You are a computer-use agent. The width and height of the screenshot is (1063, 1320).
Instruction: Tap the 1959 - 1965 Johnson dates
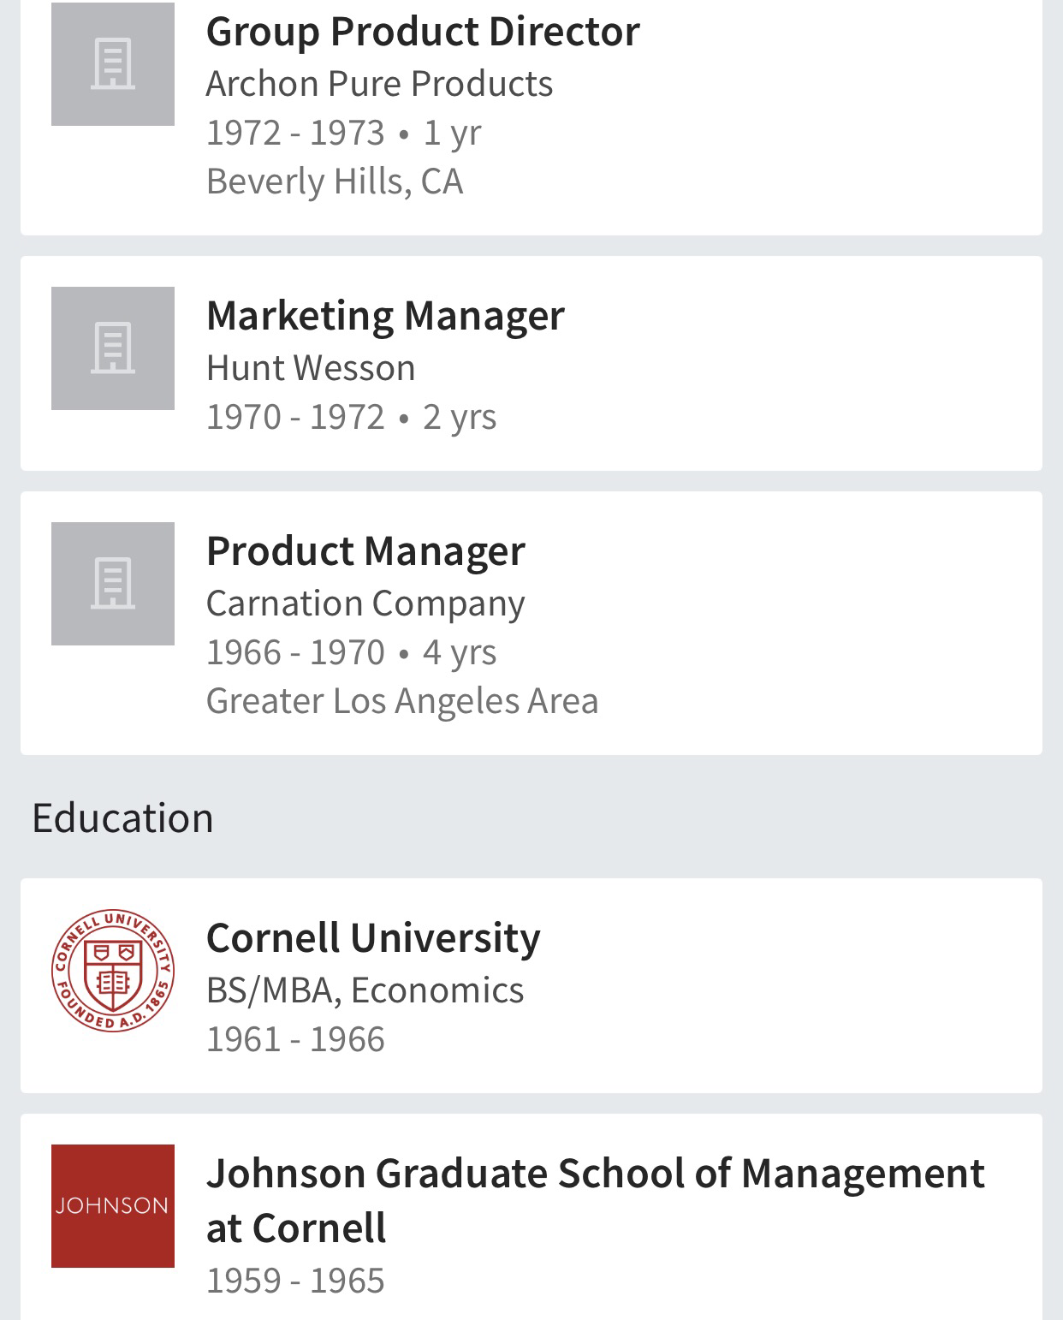(295, 1281)
